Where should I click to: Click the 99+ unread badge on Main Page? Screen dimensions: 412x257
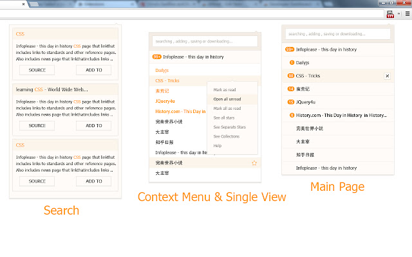[290, 49]
